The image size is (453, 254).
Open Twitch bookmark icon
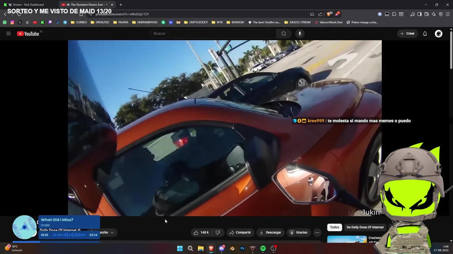[x=50, y=22]
